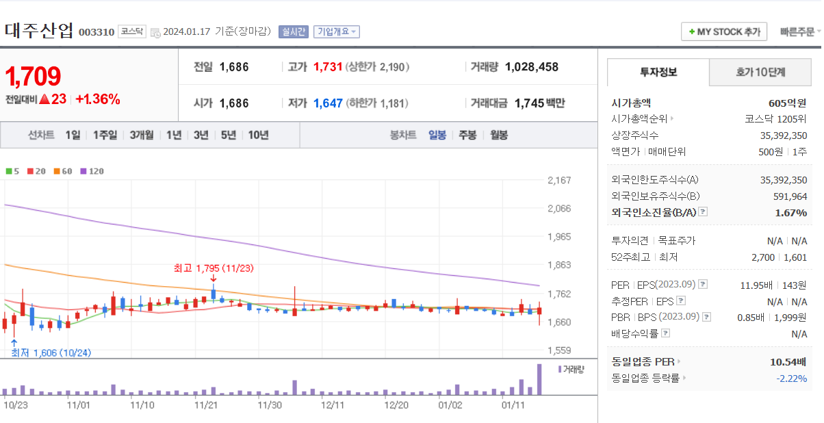Switch to the 투자정보 tab
This screenshot has width=824, height=423.
coord(658,72)
